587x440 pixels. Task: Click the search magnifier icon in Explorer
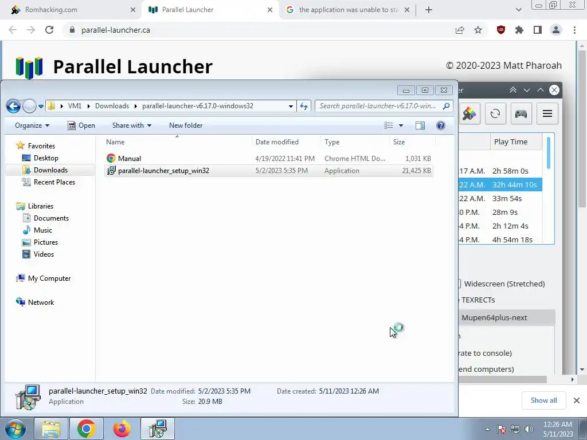[446, 106]
